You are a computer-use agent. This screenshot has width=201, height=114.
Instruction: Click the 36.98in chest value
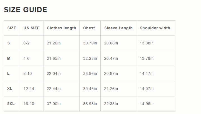pos(90,104)
